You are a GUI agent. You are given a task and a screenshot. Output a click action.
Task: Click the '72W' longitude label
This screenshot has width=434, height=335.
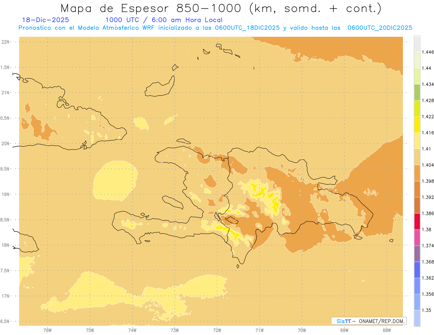point(217,330)
